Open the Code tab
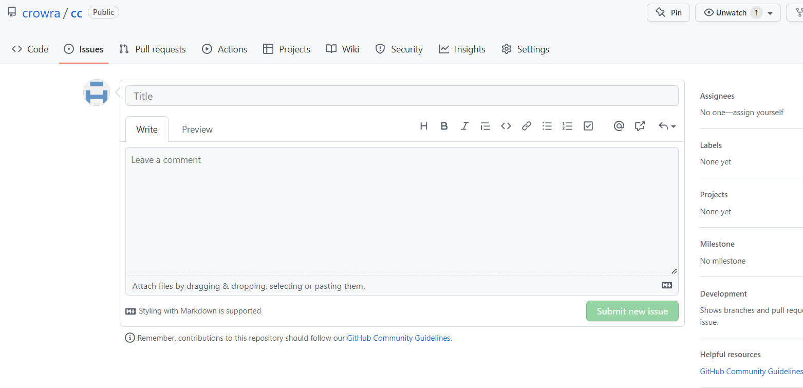The height and width of the screenshot is (388, 803). [x=30, y=49]
